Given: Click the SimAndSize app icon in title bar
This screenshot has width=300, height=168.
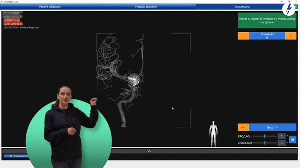Looking at the screenshot, I should pos(1,1).
